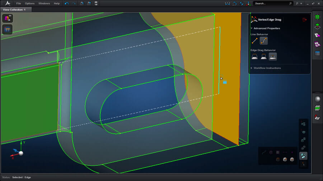Click into the Search input field
Viewport: 323px width, 181px height.
tap(271, 4)
